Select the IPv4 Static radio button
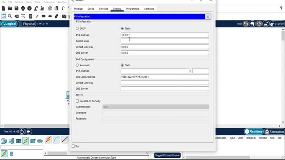The height and width of the screenshot is (160, 285). [x=122, y=28]
